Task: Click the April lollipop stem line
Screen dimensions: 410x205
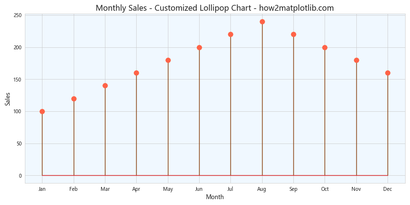Action: [136, 127]
